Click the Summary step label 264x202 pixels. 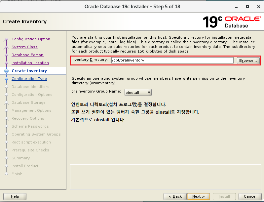(21, 158)
